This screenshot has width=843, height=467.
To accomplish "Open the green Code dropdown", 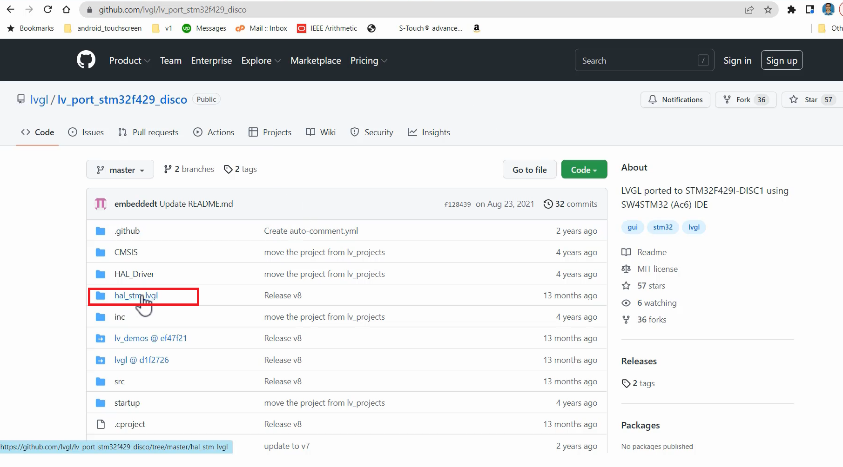I will pos(584,170).
